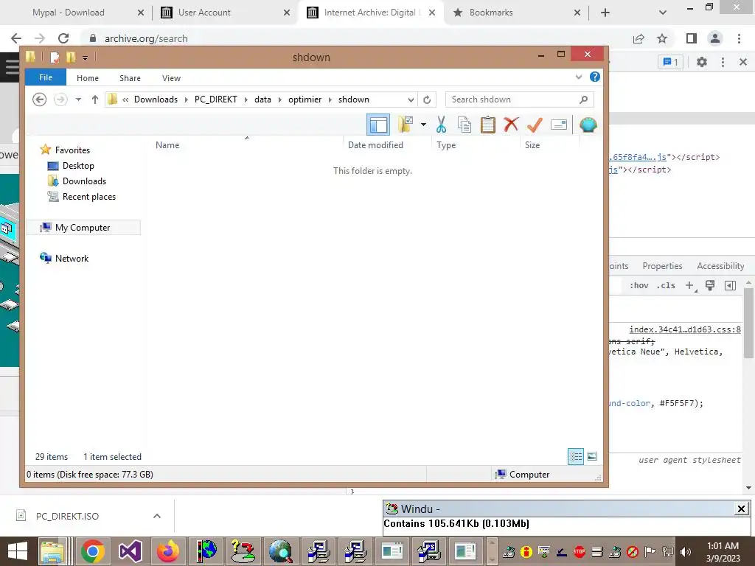
Task: Expand the explorer ribbon chevron
Action: click(x=578, y=77)
